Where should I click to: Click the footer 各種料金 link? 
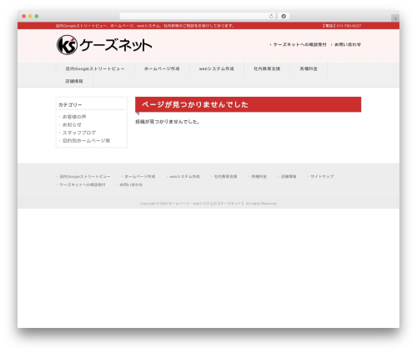point(259,176)
